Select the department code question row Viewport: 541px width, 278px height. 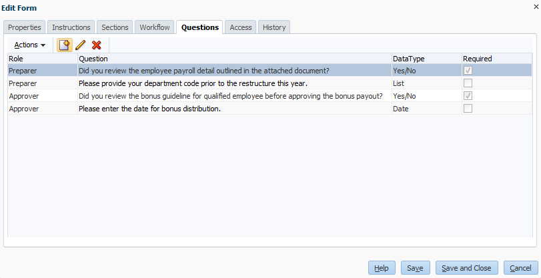pyautogui.click(x=193, y=83)
